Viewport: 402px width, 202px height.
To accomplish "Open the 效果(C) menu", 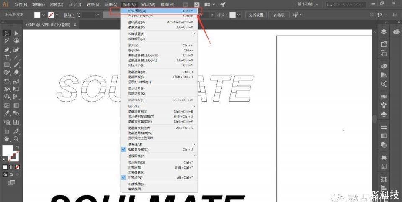I will coord(111,4).
